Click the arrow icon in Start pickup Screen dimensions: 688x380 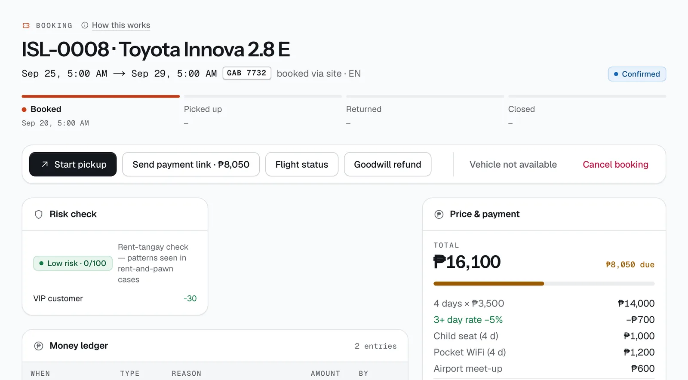pyautogui.click(x=45, y=164)
